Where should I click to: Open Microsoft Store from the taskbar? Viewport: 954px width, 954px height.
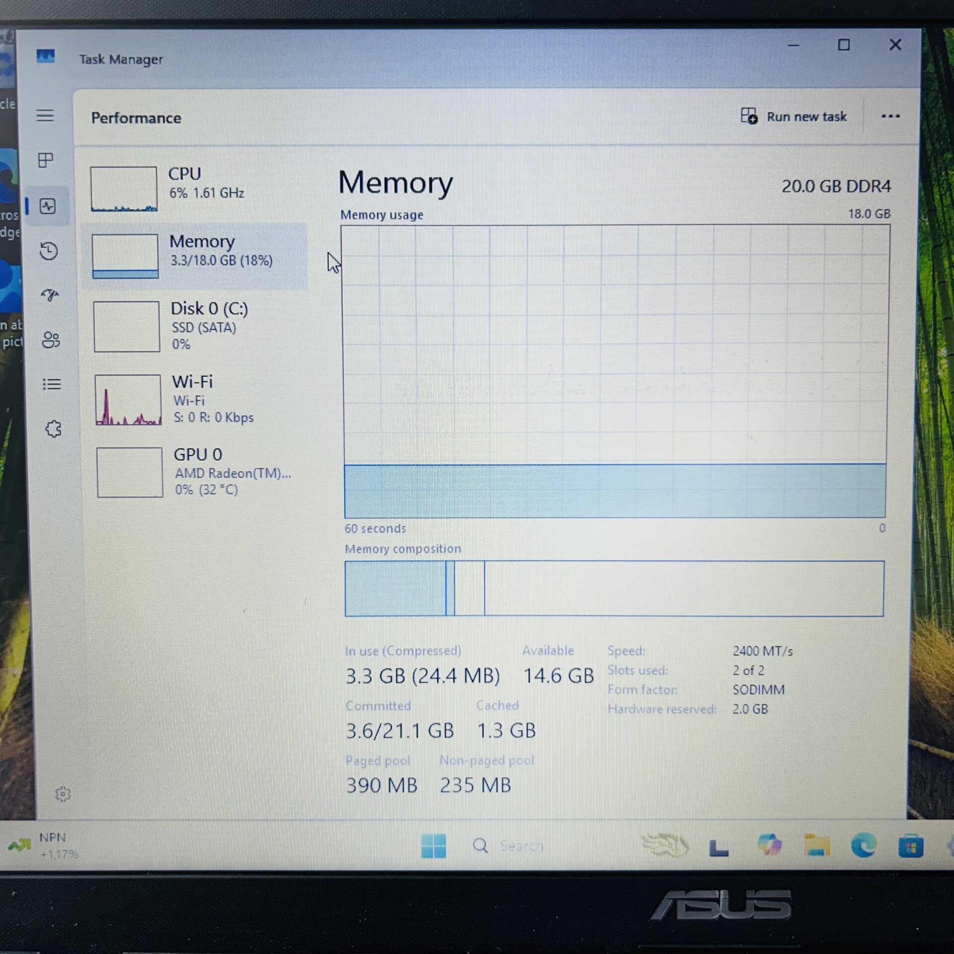pos(911,846)
